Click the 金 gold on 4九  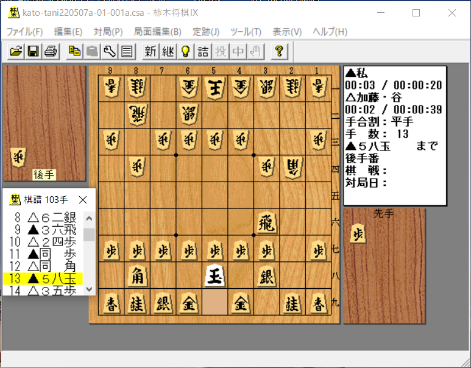241,303
